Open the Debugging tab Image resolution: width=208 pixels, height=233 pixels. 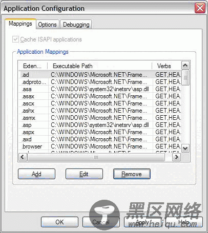click(76, 25)
